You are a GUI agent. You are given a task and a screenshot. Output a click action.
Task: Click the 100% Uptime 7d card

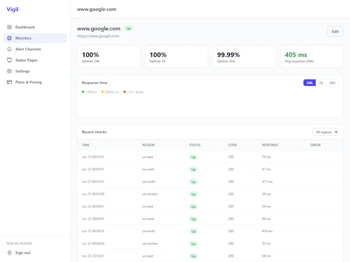pyautogui.click(x=176, y=57)
